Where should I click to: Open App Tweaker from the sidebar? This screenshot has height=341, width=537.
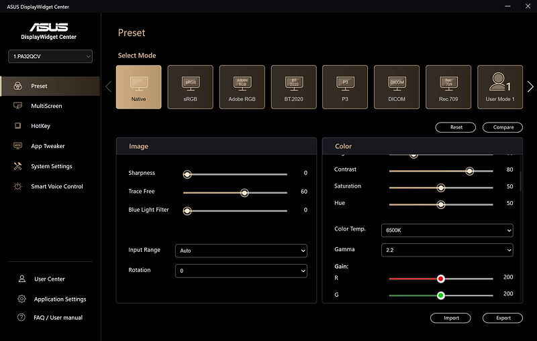point(48,146)
